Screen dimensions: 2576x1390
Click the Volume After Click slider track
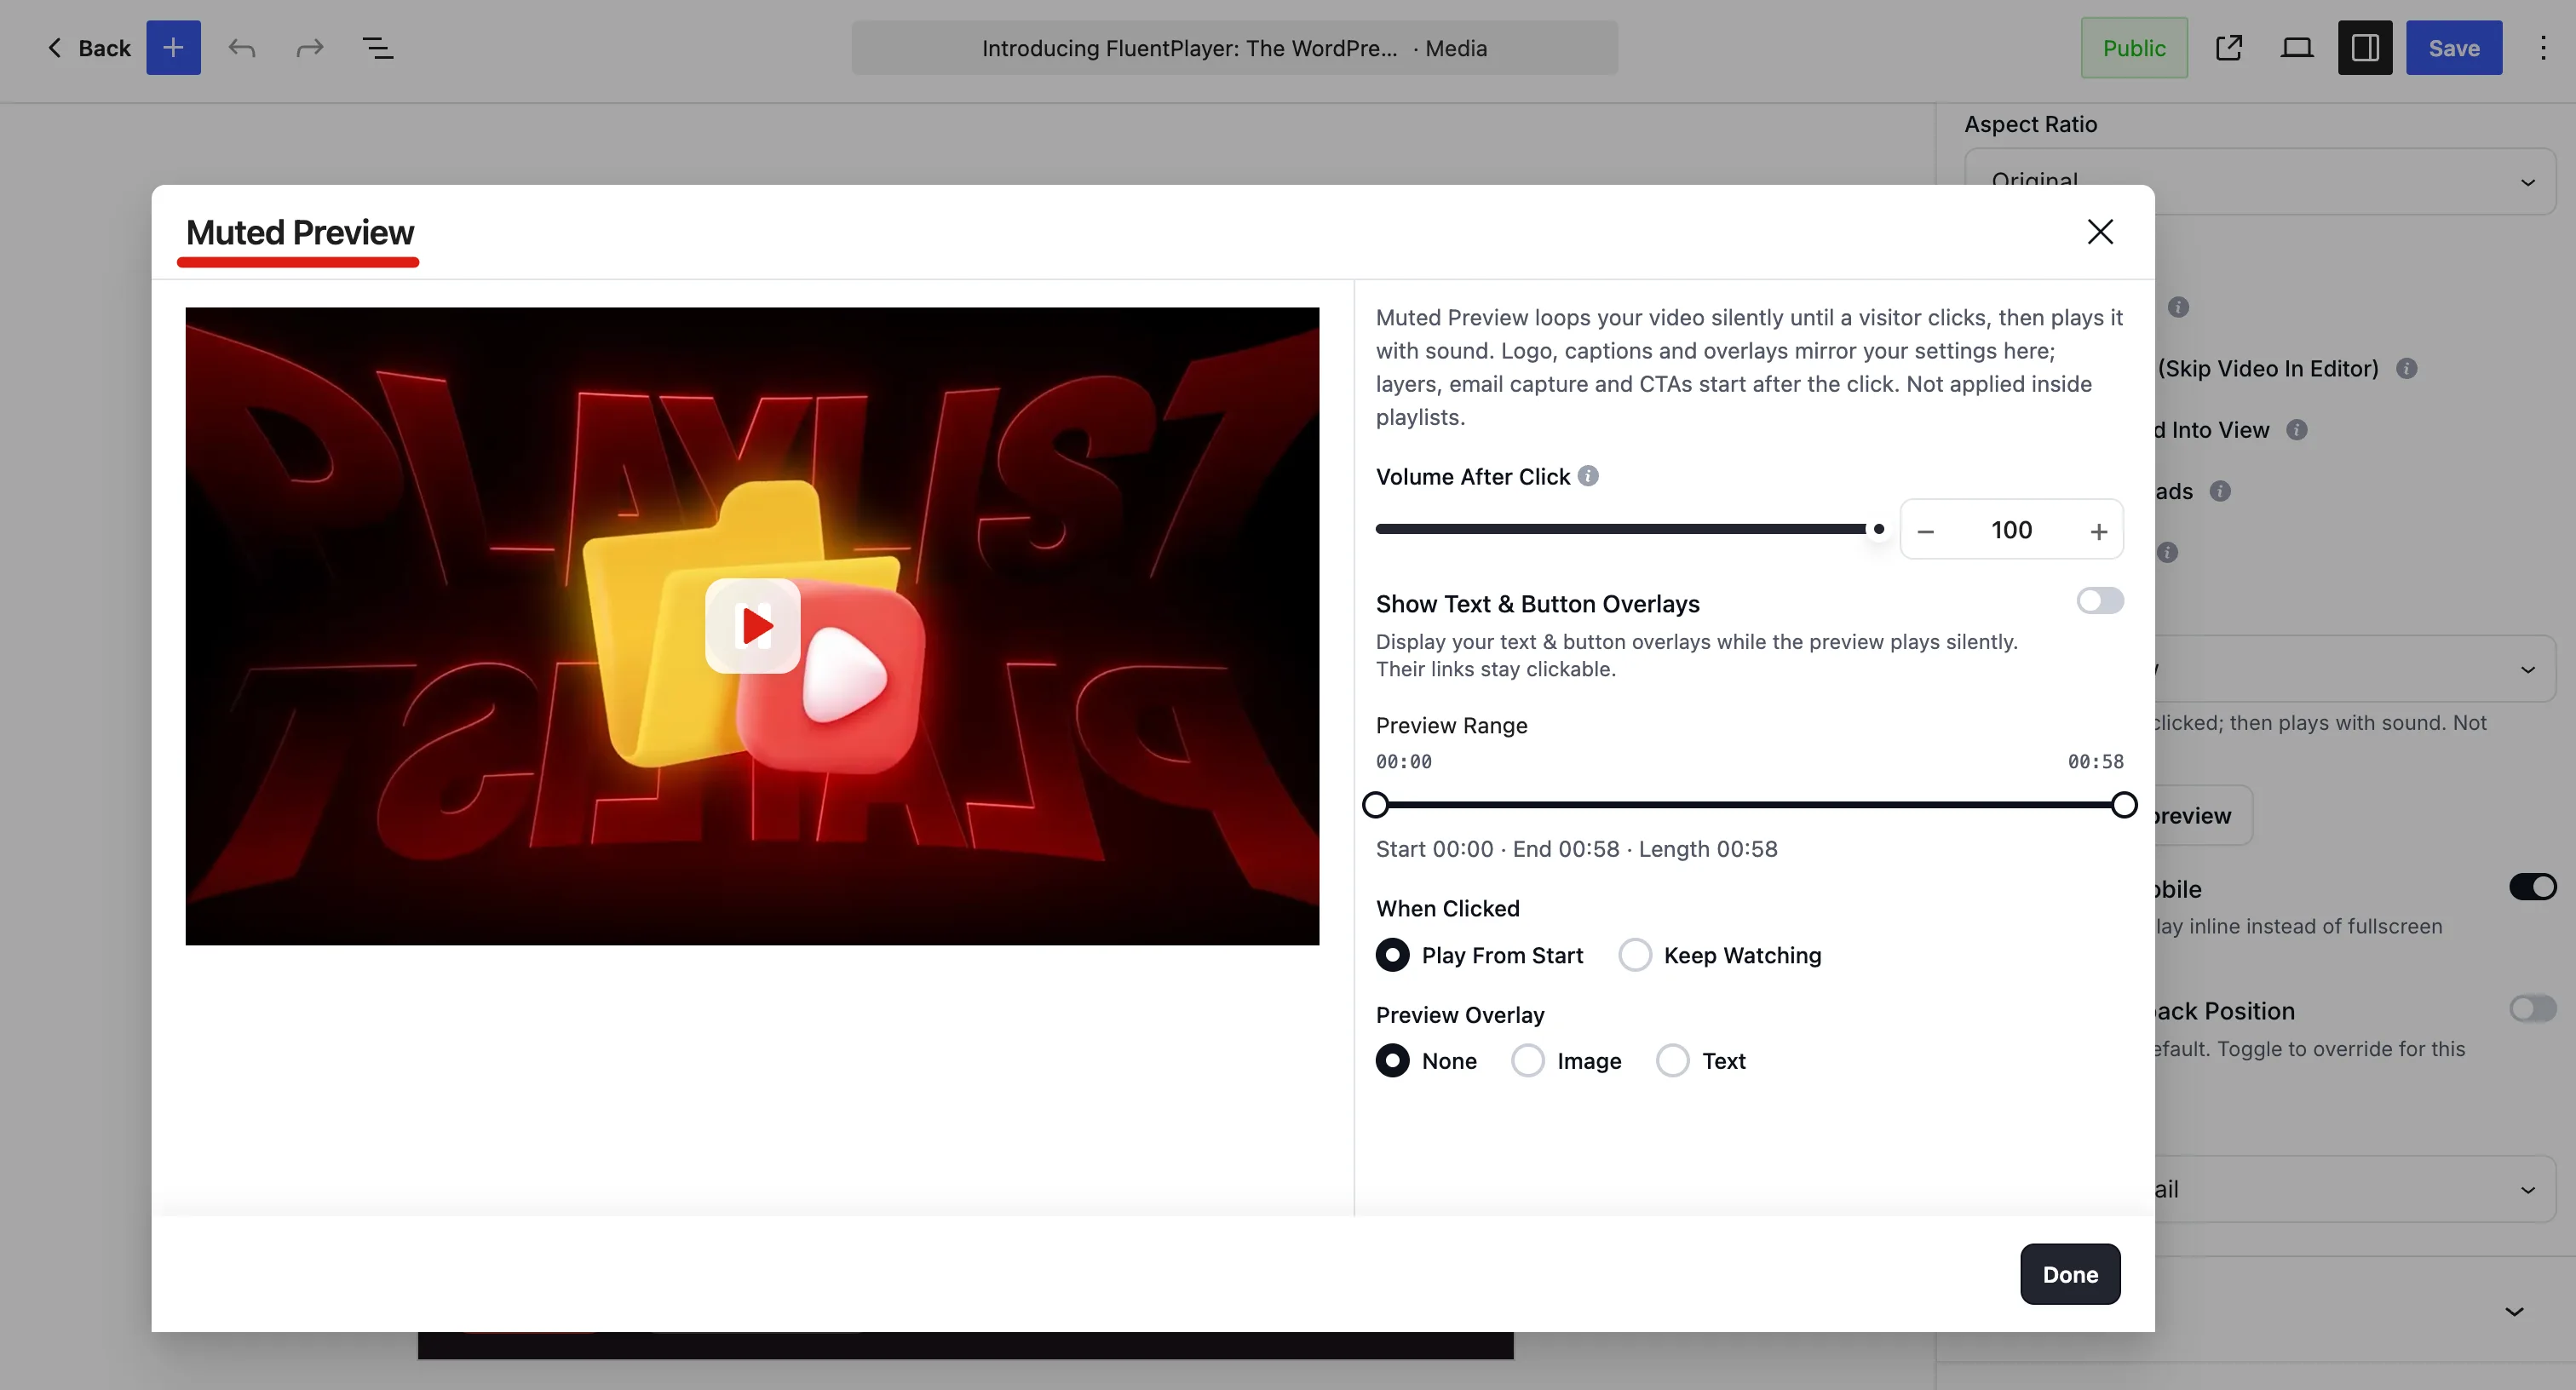1630,529
